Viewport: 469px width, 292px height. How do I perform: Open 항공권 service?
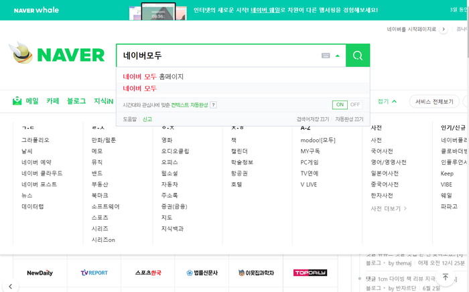pyautogui.click(x=239, y=173)
